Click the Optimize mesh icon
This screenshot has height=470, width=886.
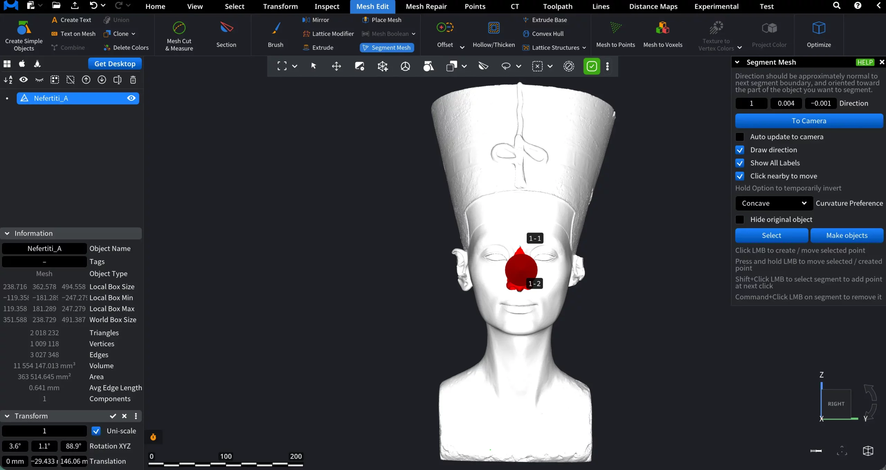pyautogui.click(x=819, y=28)
